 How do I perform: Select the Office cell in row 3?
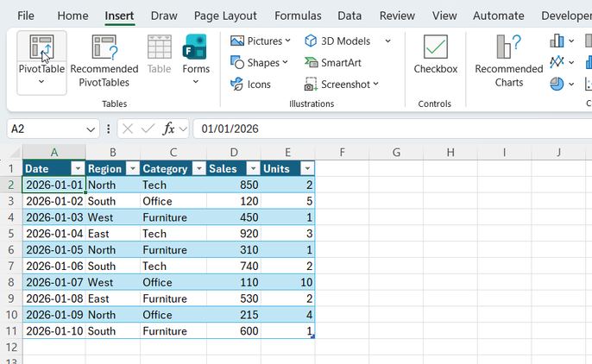pos(173,201)
